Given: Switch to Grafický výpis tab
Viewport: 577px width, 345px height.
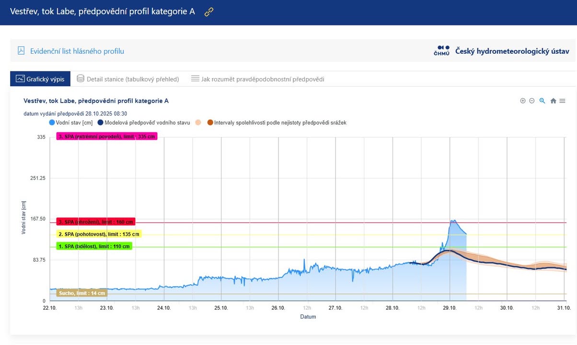Looking at the screenshot, I should pyautogui.click(x=40, y=79).
